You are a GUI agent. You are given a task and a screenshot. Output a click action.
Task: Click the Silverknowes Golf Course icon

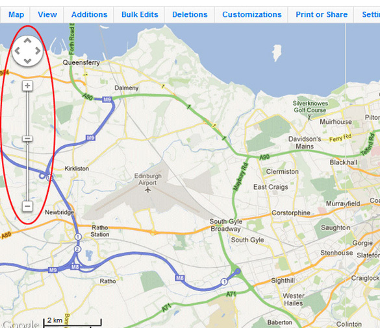pyautogui.click(x=309, y=118)
